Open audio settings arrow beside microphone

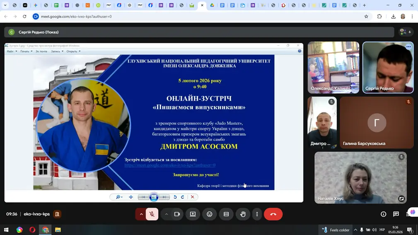pos(141,214)
